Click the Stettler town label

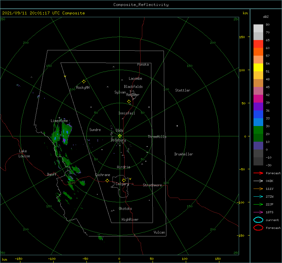point(183,90)
